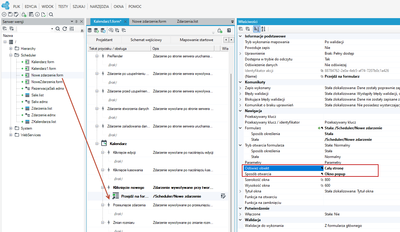This screenshot has height=232, width=400.
Task: Sort properties alphabetically with A-Z icon
Action: pos(263,29)
